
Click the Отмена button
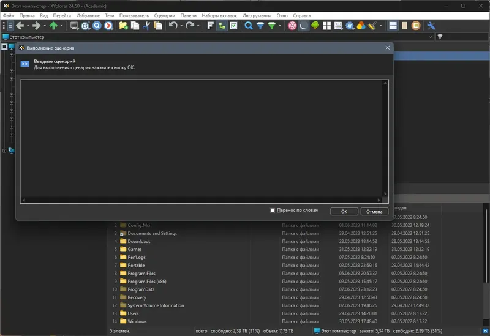[374, 211]
